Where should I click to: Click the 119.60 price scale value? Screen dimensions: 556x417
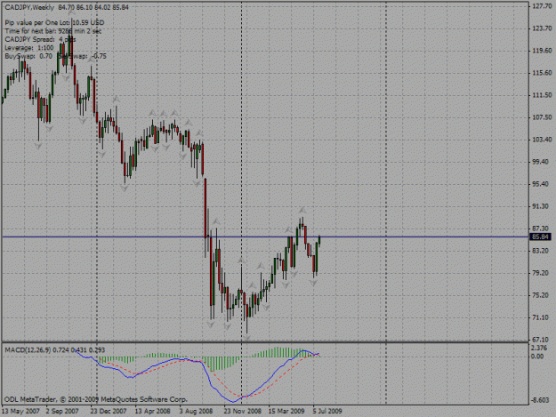[542, 51]
